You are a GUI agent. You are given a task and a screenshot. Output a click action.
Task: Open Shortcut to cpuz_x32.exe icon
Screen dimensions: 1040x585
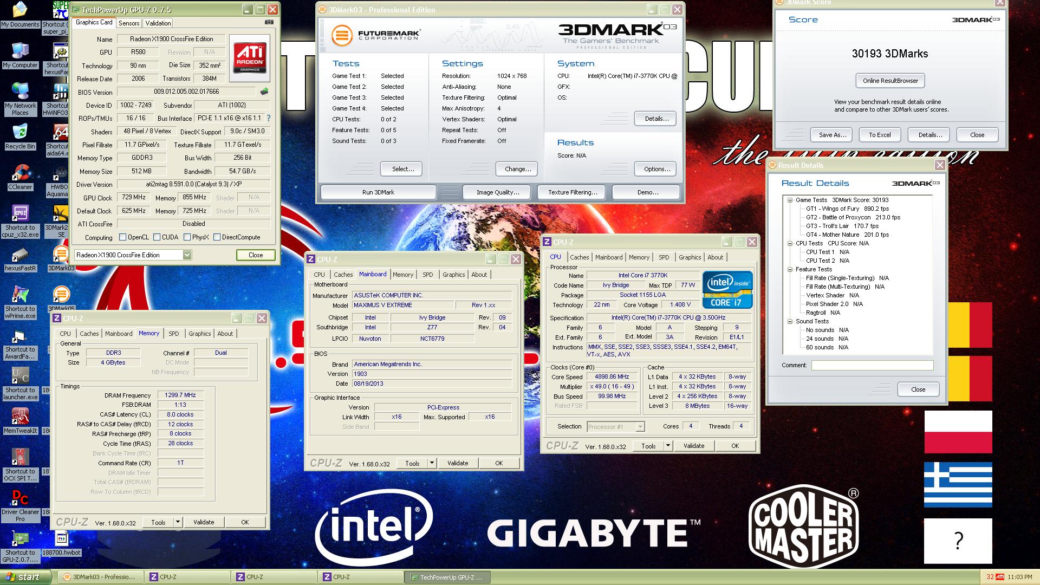(20, 222)
